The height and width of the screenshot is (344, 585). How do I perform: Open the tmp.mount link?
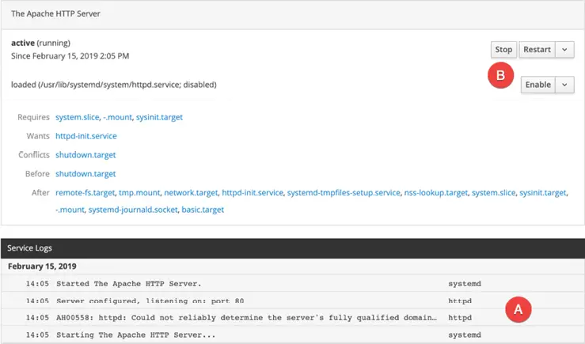139,193
